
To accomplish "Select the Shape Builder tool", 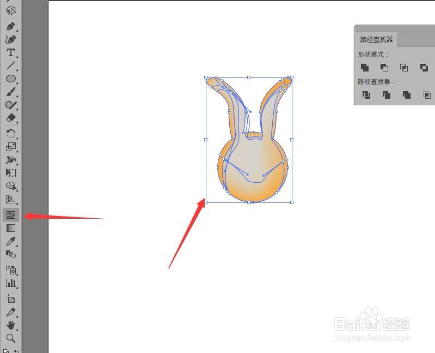I will 11,186.
